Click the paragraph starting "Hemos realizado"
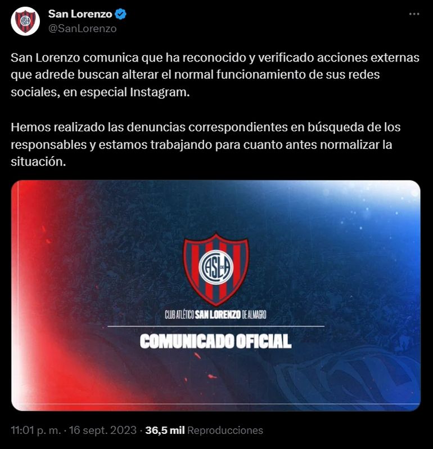 (205, 144)
